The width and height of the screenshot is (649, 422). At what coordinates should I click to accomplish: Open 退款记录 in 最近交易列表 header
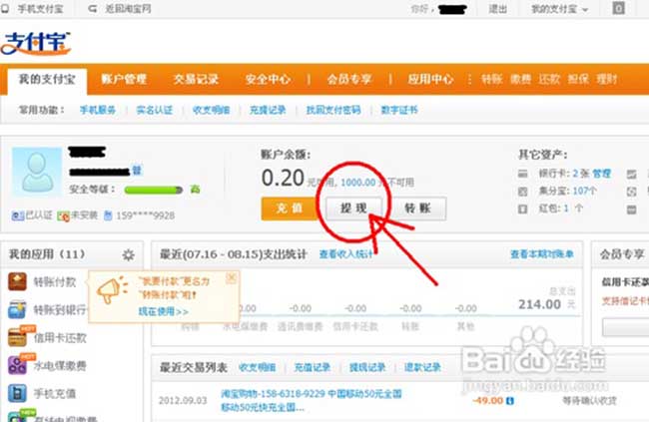pos(422,367)
